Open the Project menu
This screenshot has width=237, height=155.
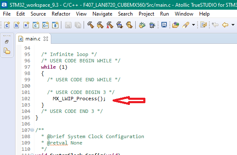146,14
